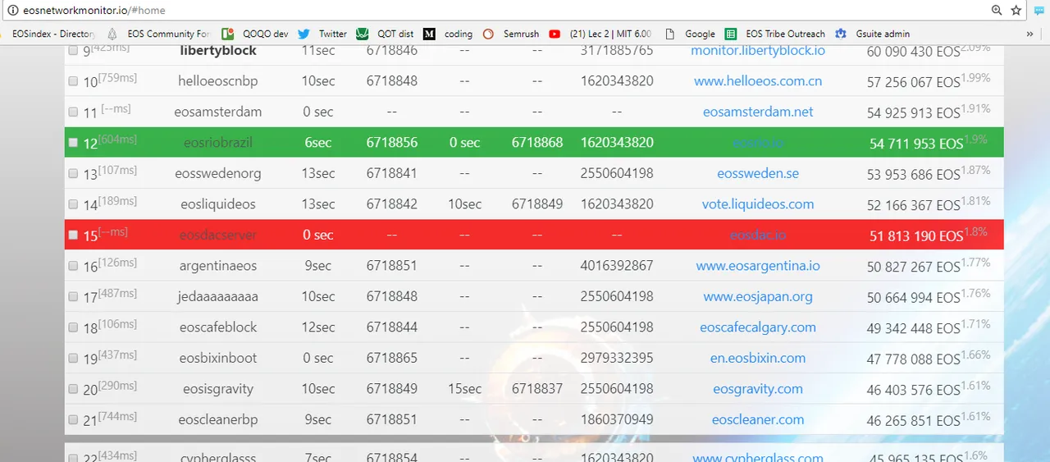The height and width of the screenshot is (462, 1050).
Task: Bookmark this page with the star icon
Action: pos(1016,10)
